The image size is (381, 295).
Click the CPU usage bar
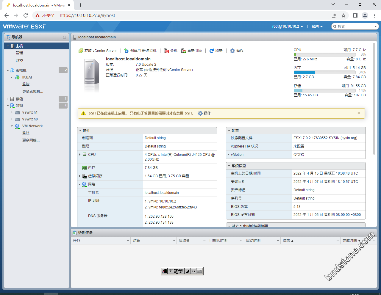(325, 55)
